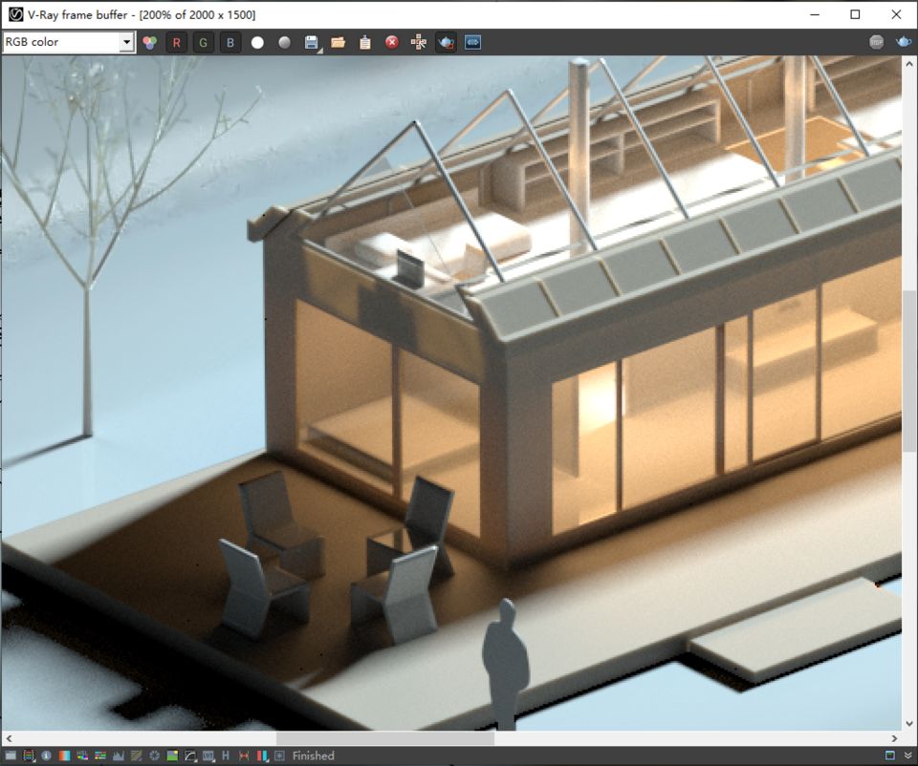Clear the image with red X icon

point(392,42)
